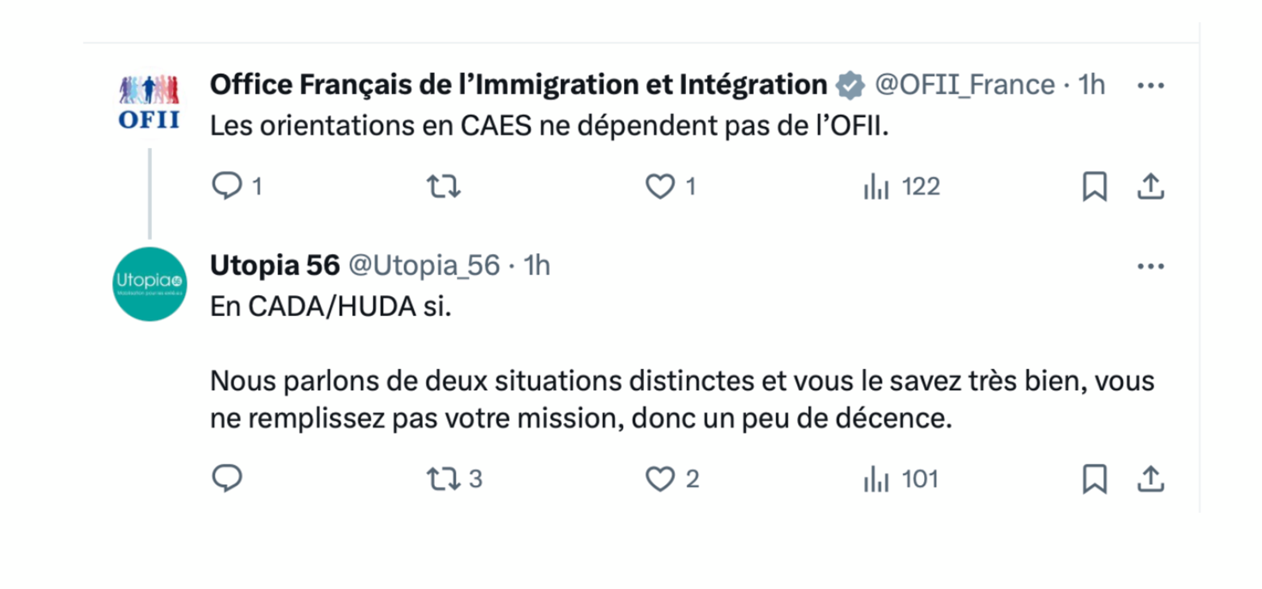Open the @OFII_France handle link
The image size is (1262, 589).
coord(964,85)
